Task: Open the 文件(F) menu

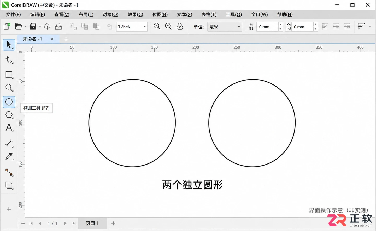Action: pos(13,15)
